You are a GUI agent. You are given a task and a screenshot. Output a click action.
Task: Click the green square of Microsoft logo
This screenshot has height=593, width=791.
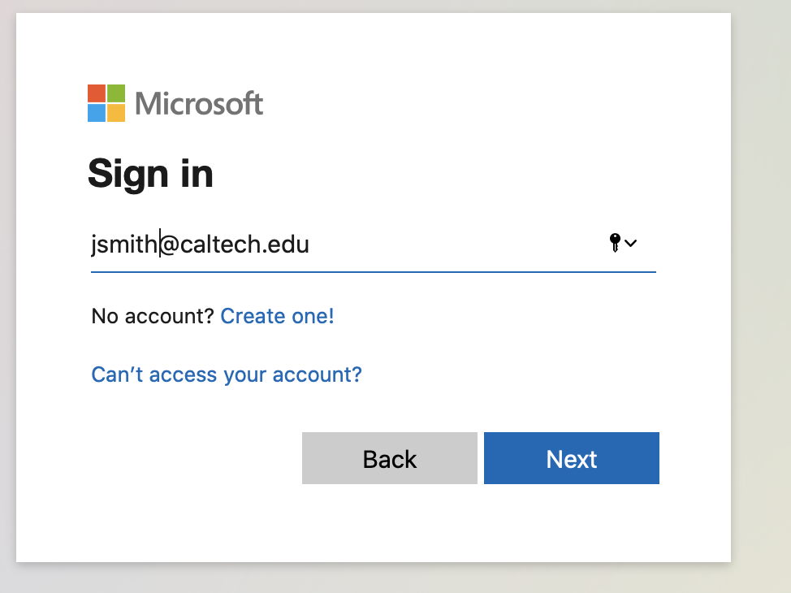coord(116,93)
